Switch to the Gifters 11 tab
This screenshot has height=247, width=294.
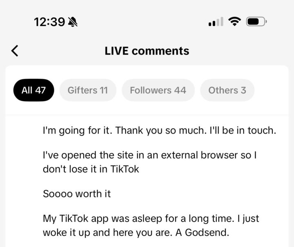click(x=88, y=90)
